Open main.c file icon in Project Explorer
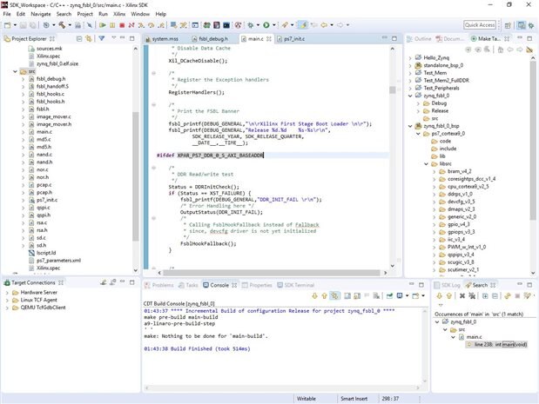The image size is (539, 404). [x=30, y=132]
